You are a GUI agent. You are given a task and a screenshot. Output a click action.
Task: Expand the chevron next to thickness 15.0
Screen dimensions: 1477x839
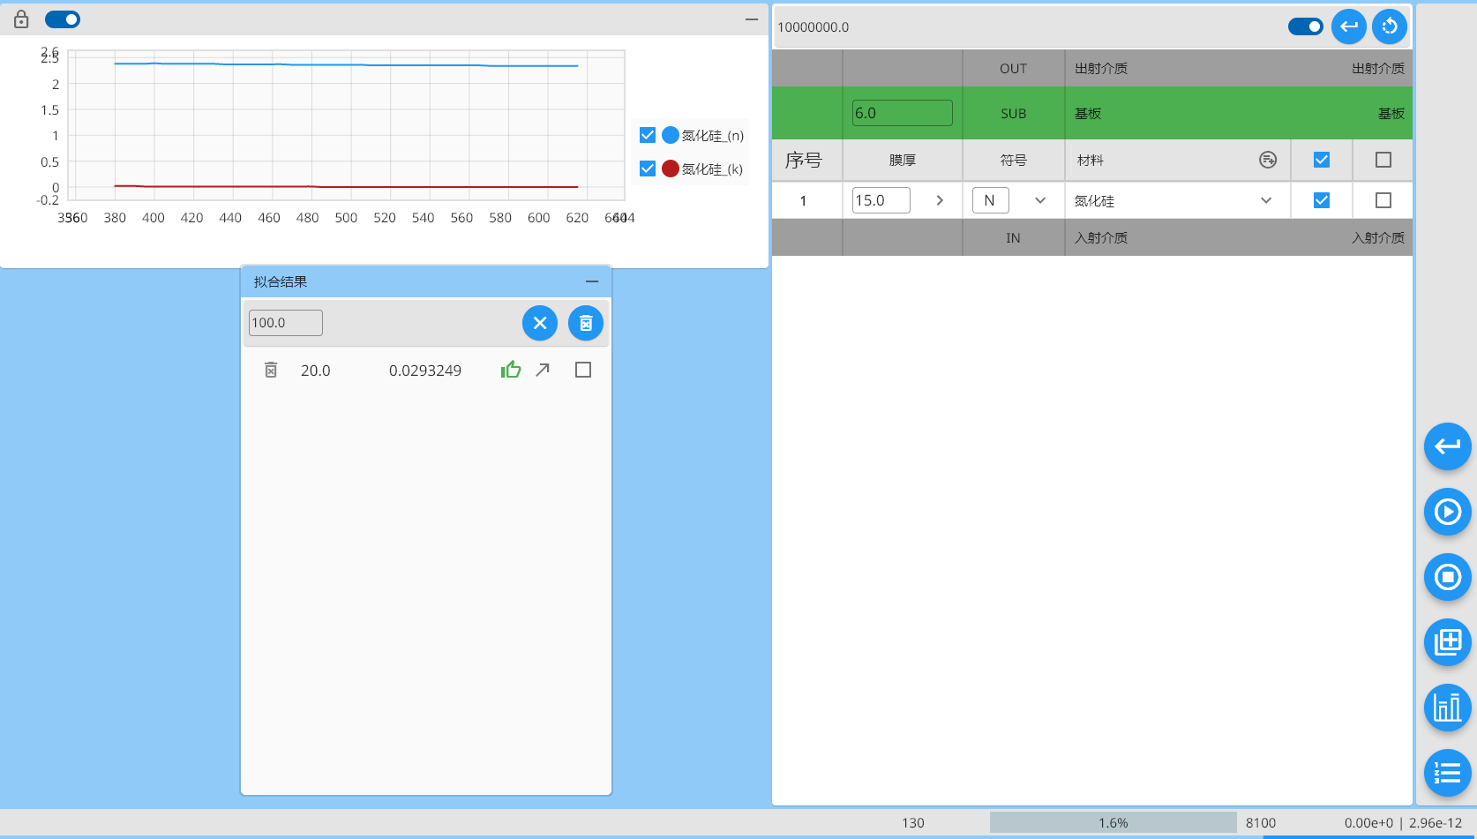939,200
